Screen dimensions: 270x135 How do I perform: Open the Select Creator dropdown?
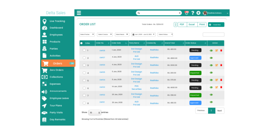(x=105, y=35)
